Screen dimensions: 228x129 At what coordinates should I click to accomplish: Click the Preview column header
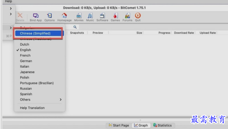(98, 33)
